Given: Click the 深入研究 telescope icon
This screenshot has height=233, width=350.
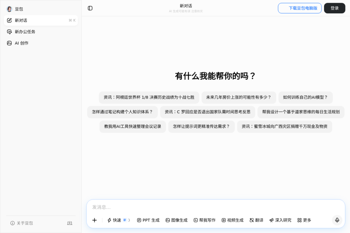Looking at the screenshot, I should [271, 220].
